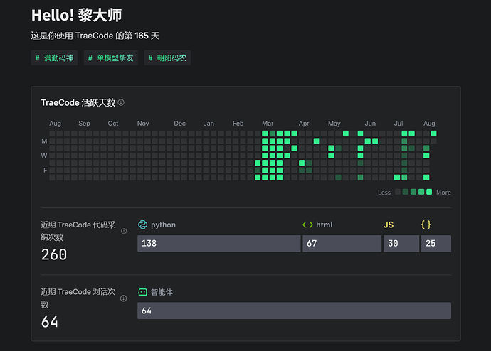
Task: Click the html angle-brackets icon
Action: (x=307, y=225)
